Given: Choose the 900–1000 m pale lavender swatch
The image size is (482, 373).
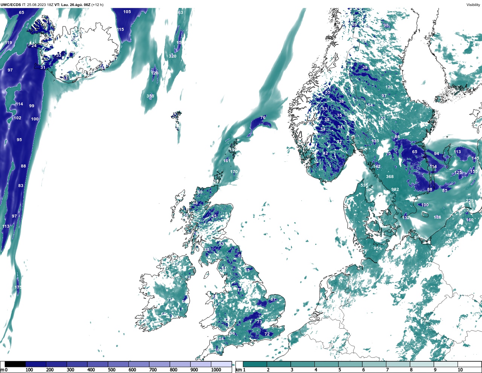Looking at the screenshot, I should tap(201, 364).
